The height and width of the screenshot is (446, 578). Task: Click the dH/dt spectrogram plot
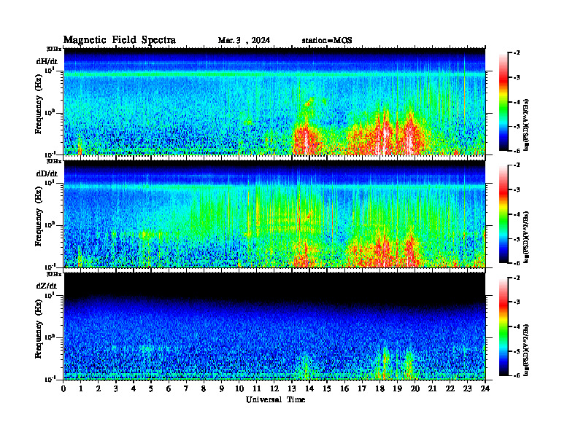click(x=274, y=101)
